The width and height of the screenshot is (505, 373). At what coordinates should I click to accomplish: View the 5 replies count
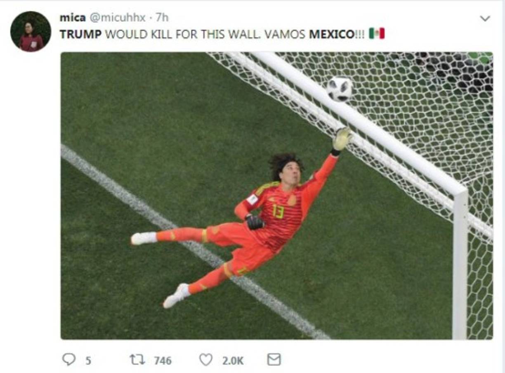(x=88, y=361)
